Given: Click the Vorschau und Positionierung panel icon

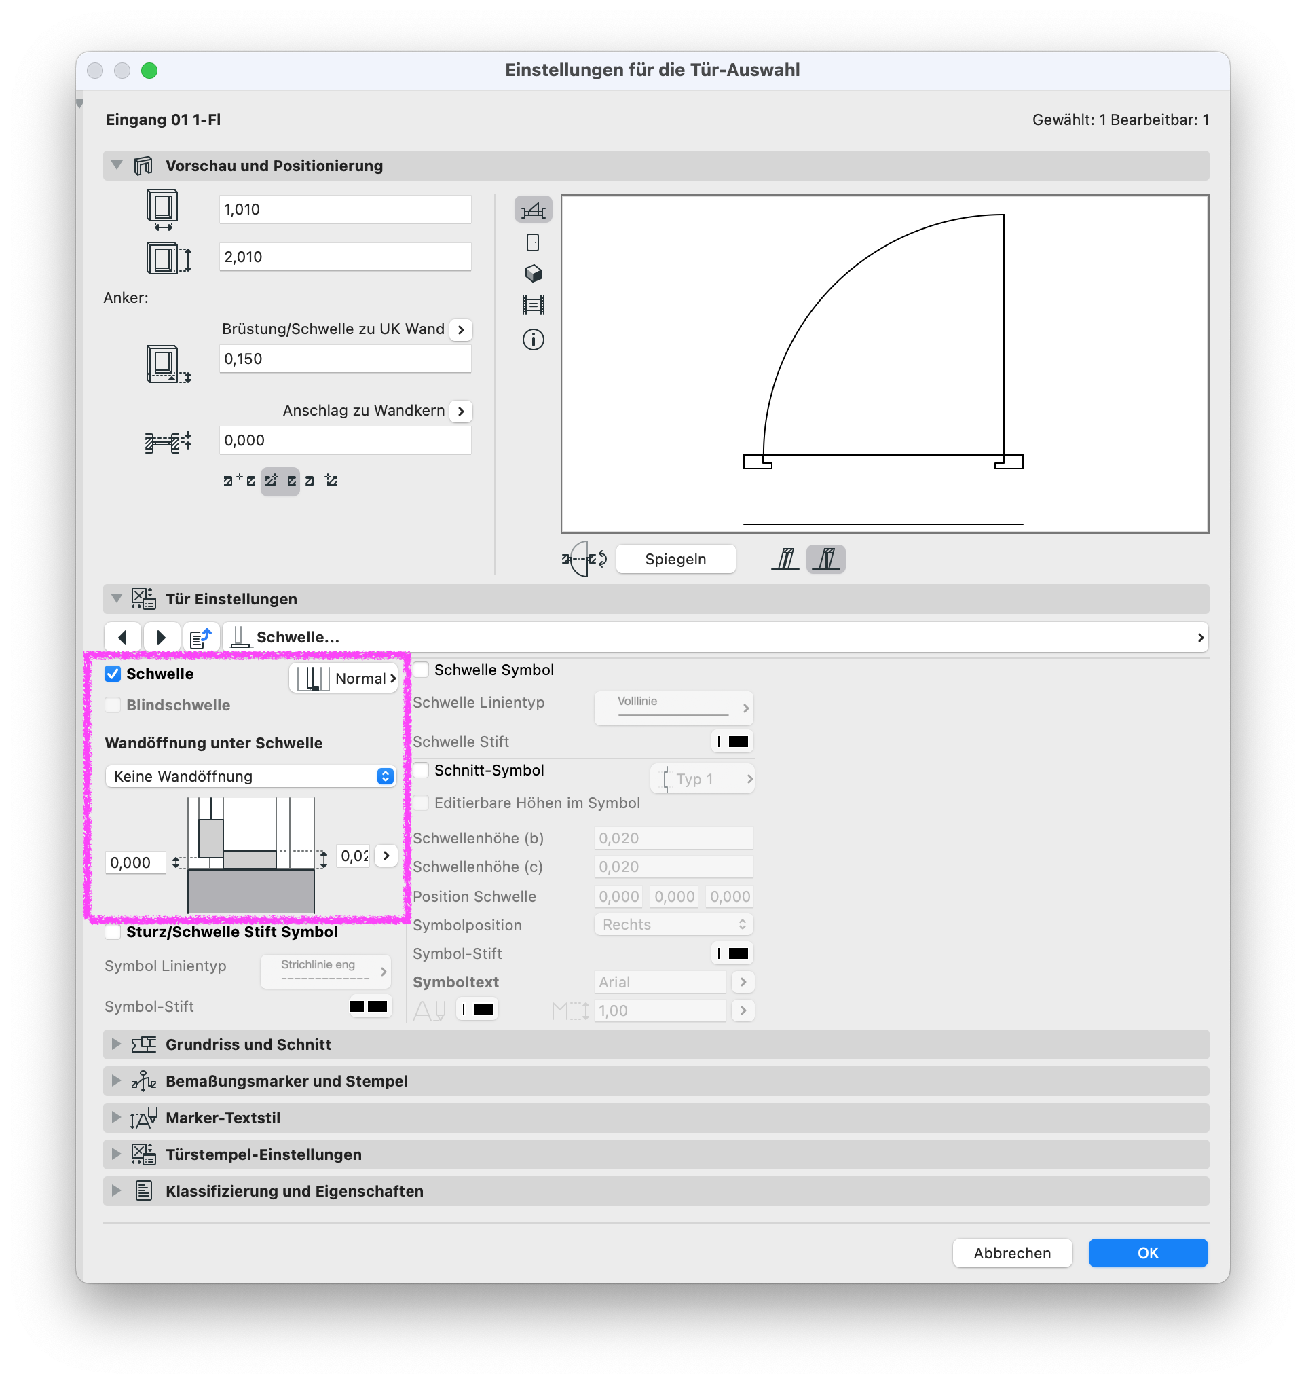Looking at the screenshot, I should pos(143,166).
